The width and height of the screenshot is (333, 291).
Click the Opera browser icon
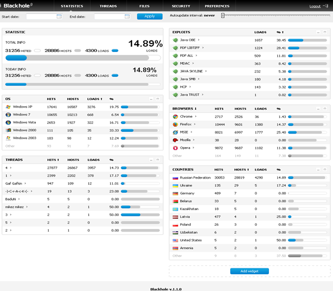coord(175,148)
